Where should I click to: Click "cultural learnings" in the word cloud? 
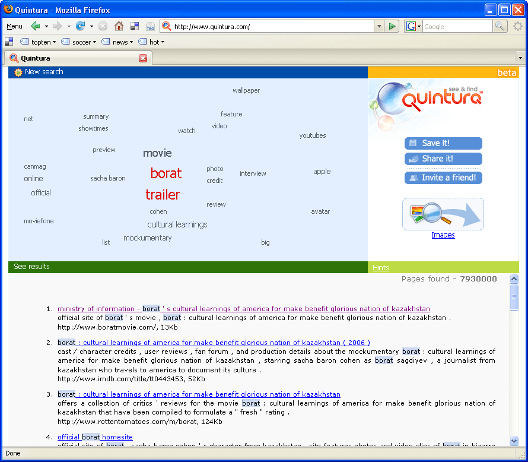click(x=177, y=225)
